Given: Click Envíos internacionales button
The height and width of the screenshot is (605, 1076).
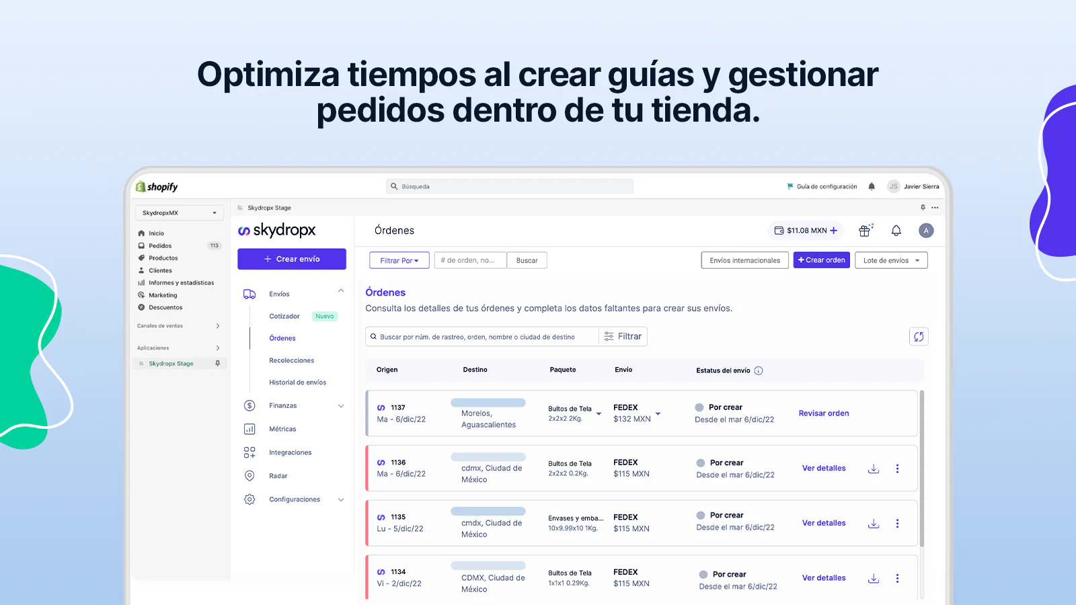Looking at the screenshot, I should point(744,260).
